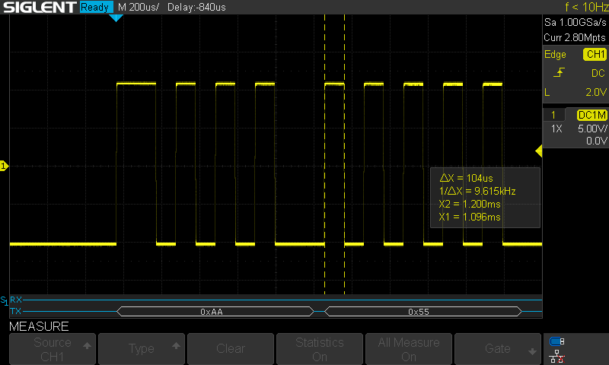609x365 pixels.
Task: Click the CH1 trigger source badge
Action: (x=595, y=54)
